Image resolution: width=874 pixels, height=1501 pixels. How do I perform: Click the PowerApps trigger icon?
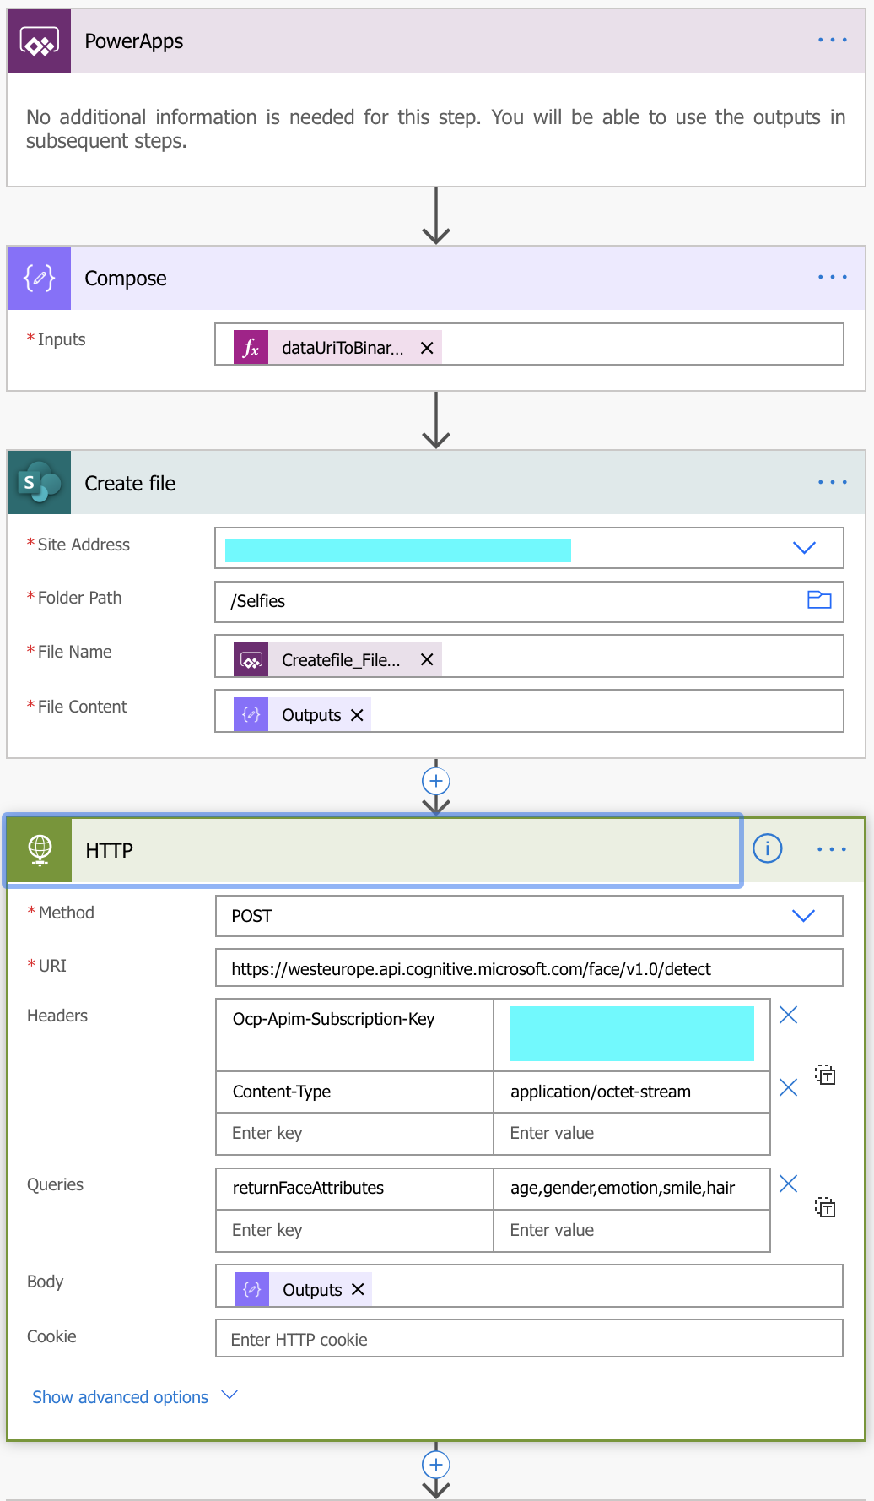click(40, 41)
